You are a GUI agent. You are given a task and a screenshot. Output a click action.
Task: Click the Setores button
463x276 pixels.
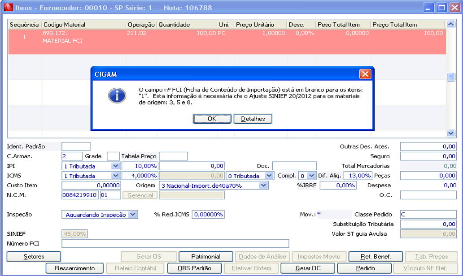point(34,257)
